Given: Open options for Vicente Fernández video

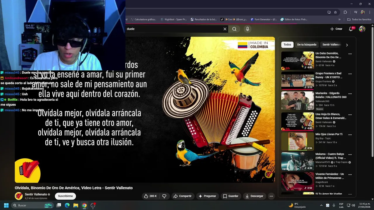Looking at the screenshot, I should coord(350,174).
